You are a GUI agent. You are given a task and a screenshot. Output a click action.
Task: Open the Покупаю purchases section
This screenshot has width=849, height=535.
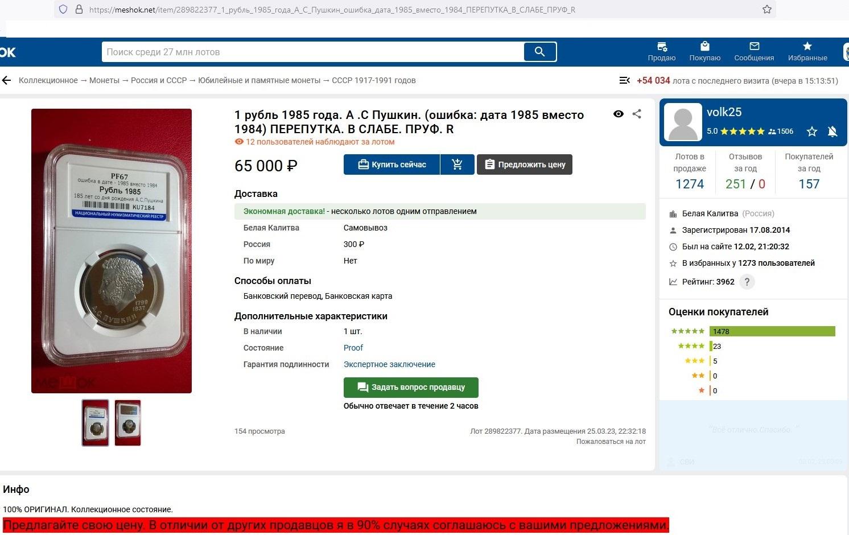tap(705, 52)
